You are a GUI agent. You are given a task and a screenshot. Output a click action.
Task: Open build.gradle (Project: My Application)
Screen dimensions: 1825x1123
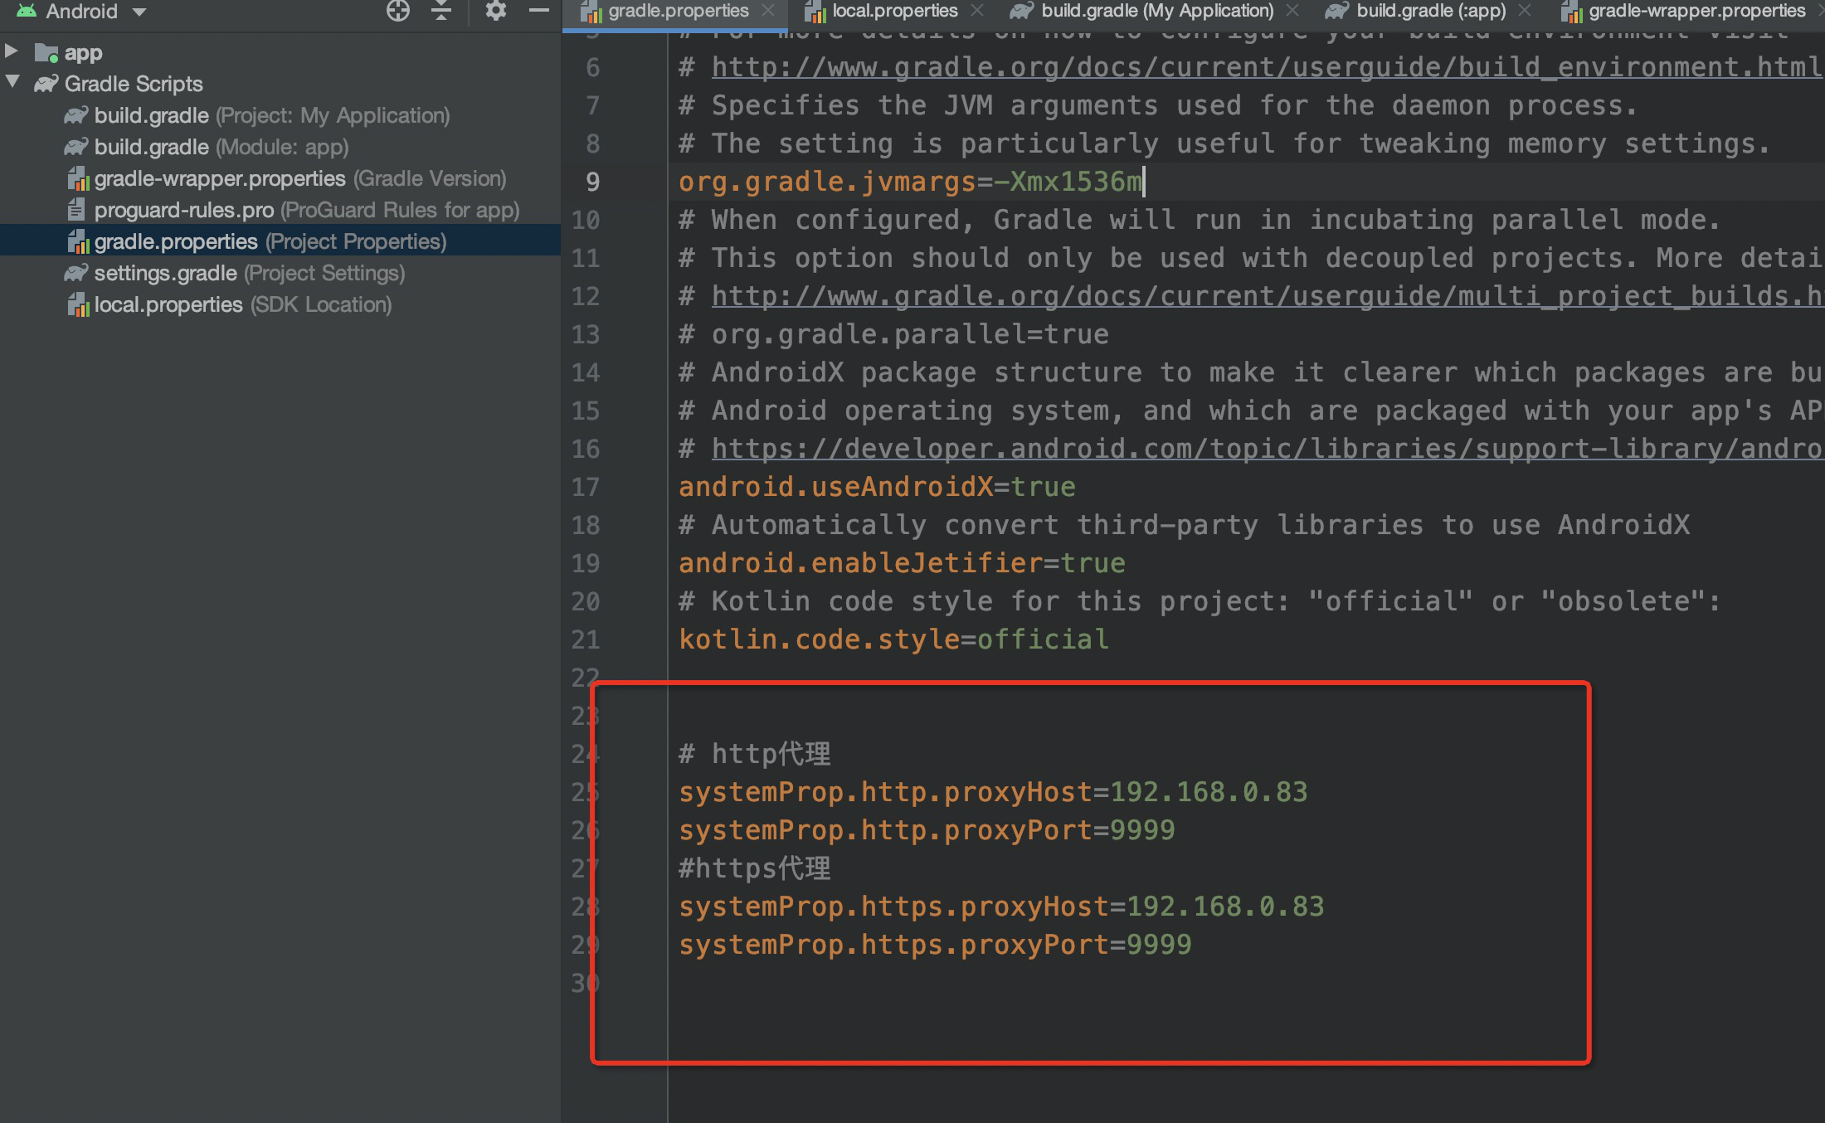(272, 115)
